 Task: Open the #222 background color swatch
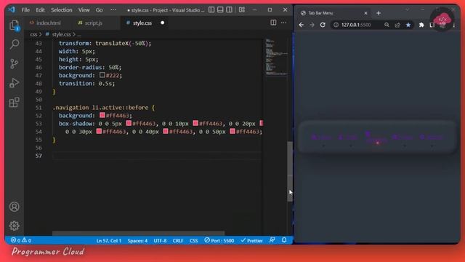(102, 75)
